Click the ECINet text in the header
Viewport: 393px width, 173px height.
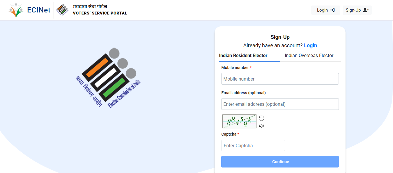(39, 10)
